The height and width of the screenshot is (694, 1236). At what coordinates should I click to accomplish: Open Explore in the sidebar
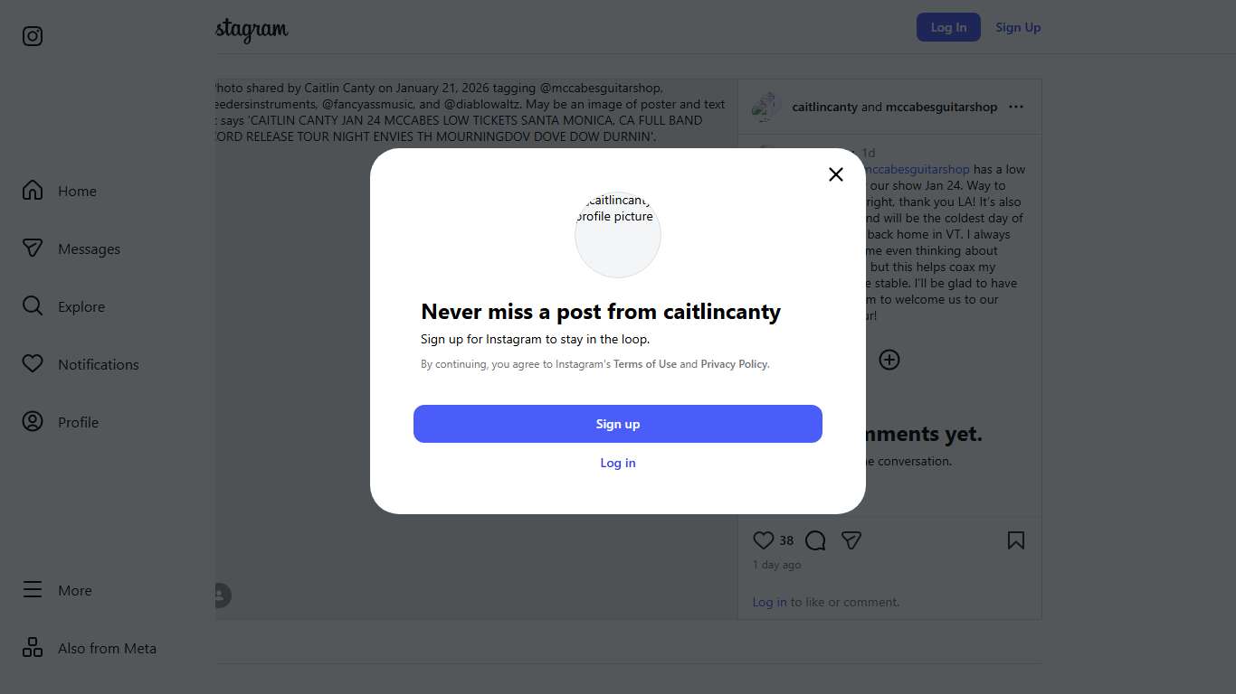81,307
